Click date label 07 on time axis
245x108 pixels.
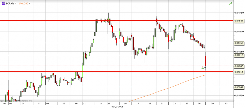(x=39, y=104)
